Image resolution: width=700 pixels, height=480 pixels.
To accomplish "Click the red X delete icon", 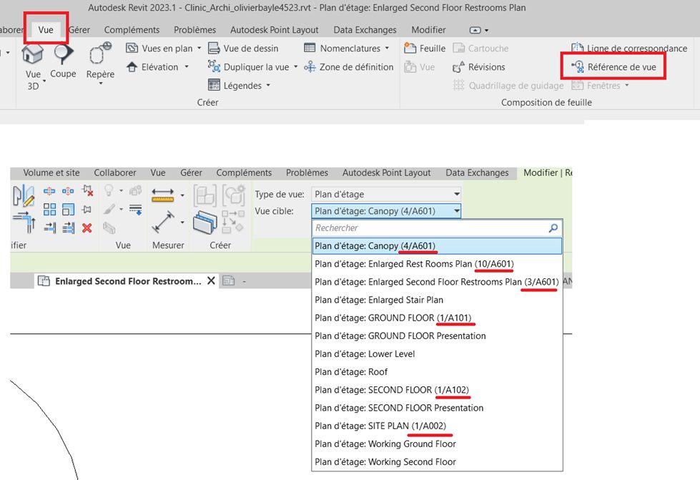I will pyautogui.click(x=87, y=228).
